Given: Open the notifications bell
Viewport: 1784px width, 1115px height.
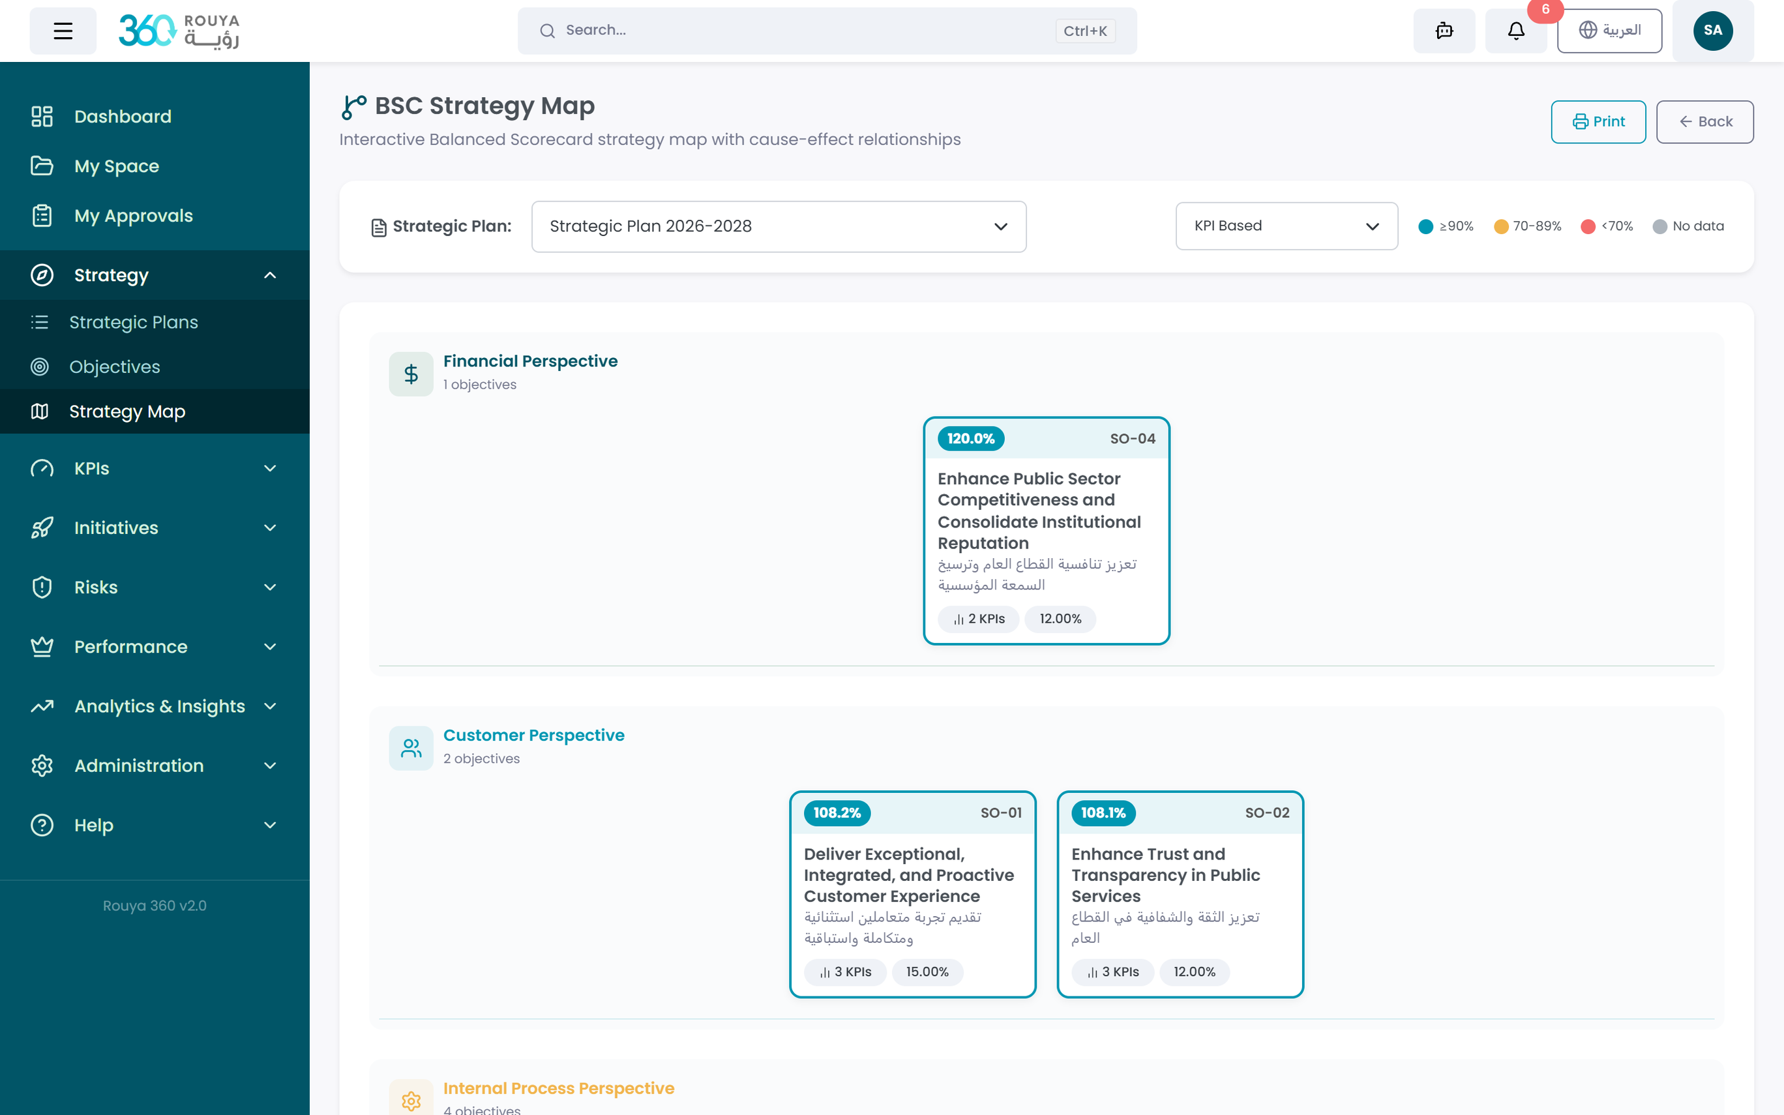Looking at the screenshot, I should point(1515,31).
